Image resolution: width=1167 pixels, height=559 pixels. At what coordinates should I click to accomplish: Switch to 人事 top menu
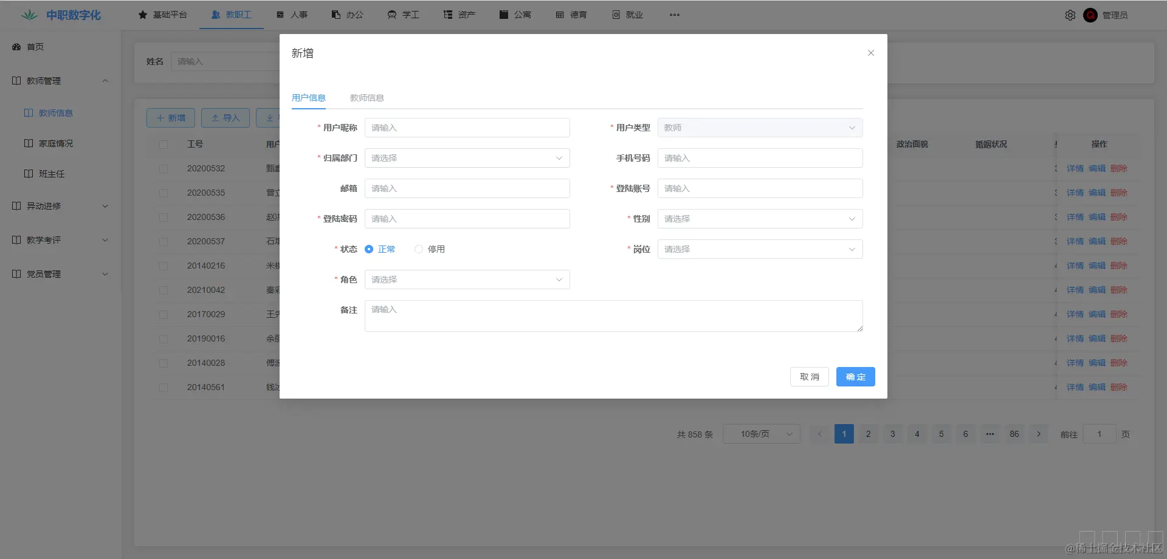point(292,15)
